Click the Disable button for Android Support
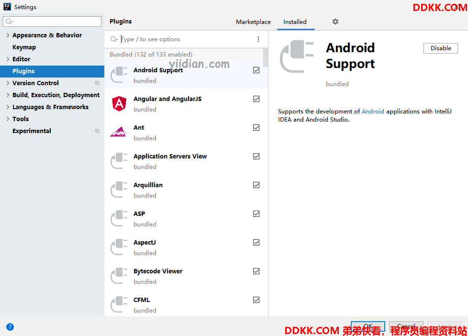 pos(441,48)
